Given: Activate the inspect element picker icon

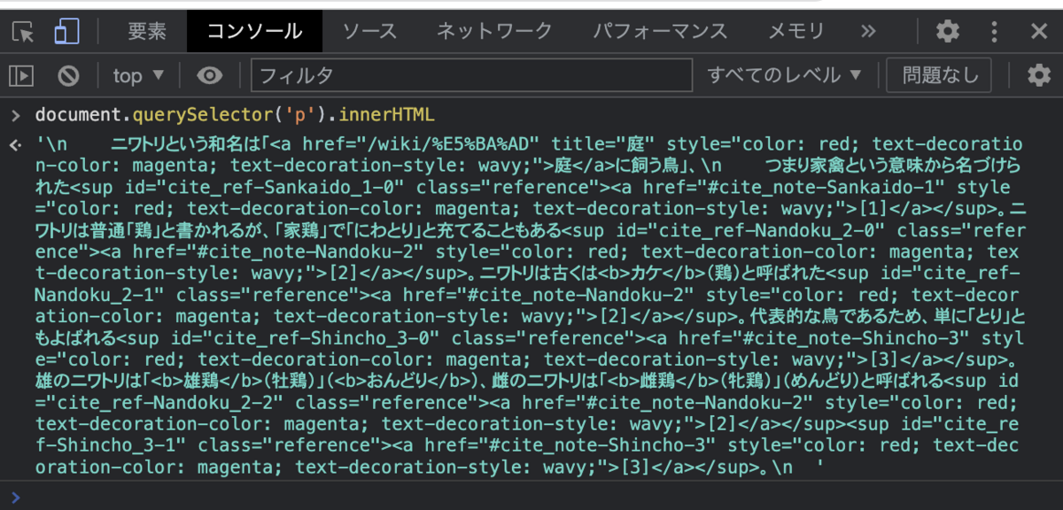Looking at the screenshot, I should click(23, 32).
